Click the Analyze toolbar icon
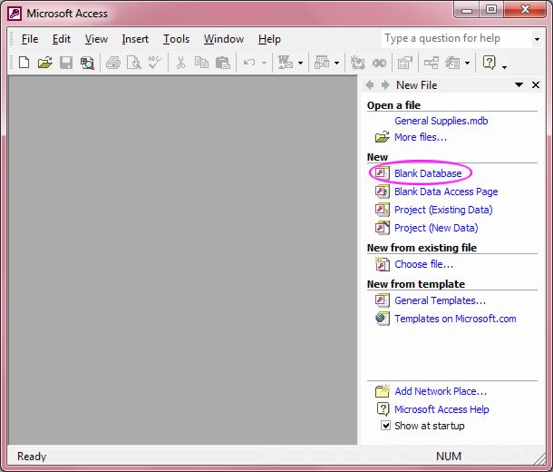 (x=322, y=63)
